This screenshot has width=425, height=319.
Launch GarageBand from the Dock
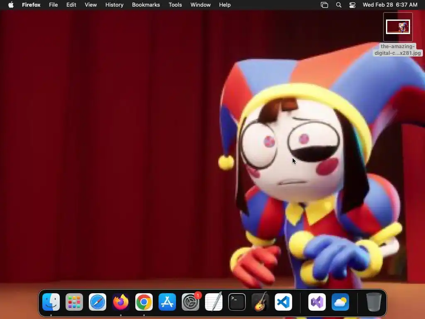(260, 302)
